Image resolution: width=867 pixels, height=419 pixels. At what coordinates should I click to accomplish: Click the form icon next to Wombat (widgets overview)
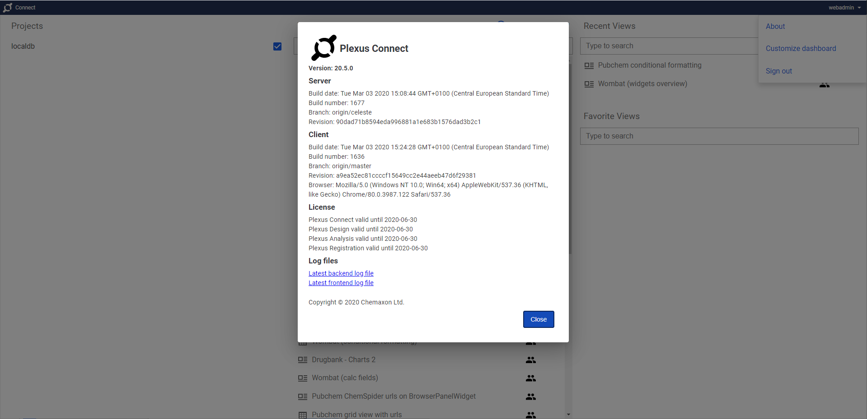point(589,84)
